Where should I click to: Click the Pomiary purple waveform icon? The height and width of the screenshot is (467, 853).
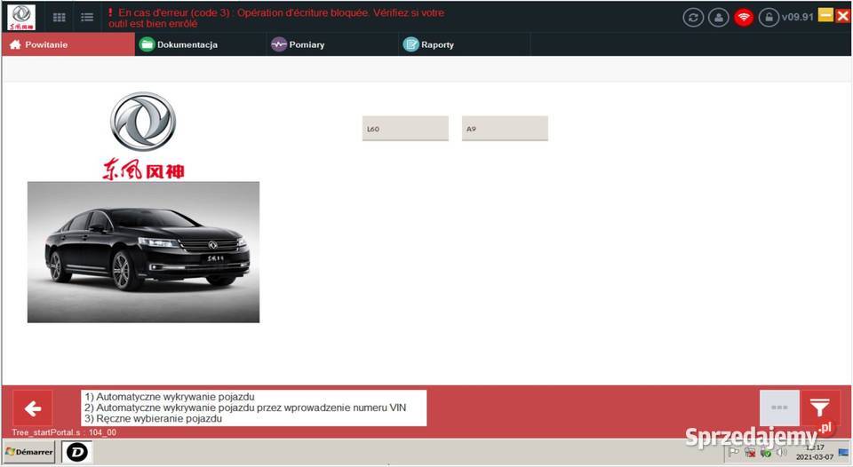coord(278,44)
